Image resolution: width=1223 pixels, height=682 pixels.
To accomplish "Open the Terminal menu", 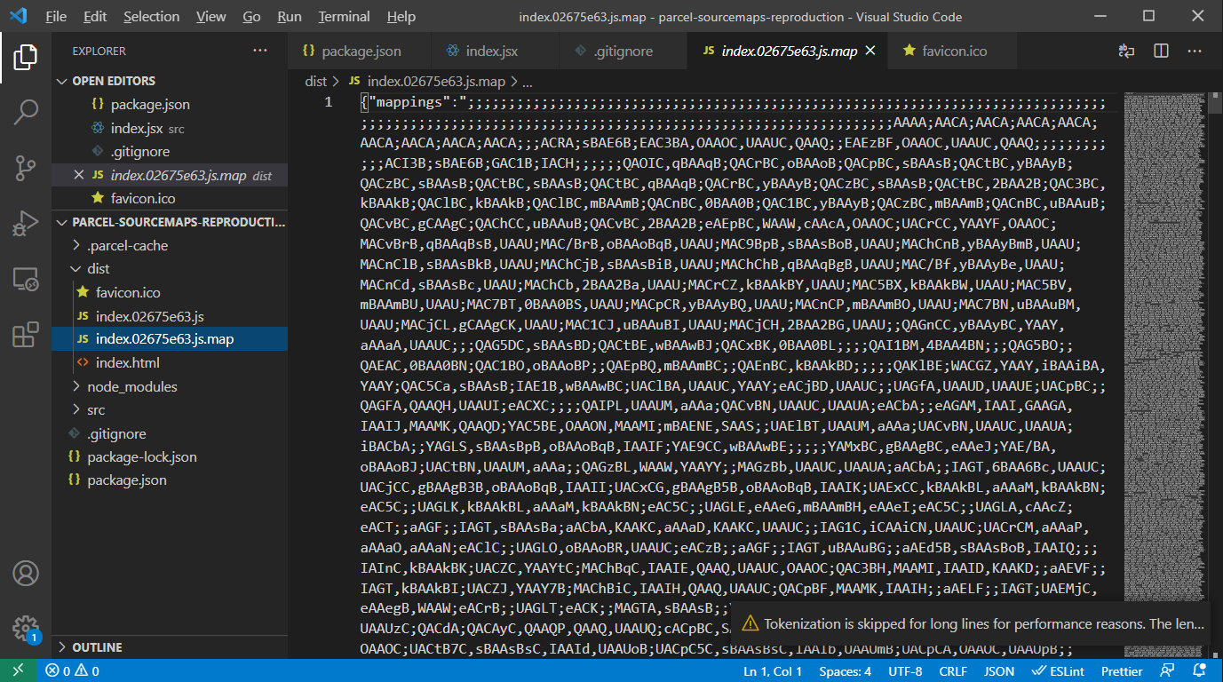I will pyautogui.click(x=343, y=16).
